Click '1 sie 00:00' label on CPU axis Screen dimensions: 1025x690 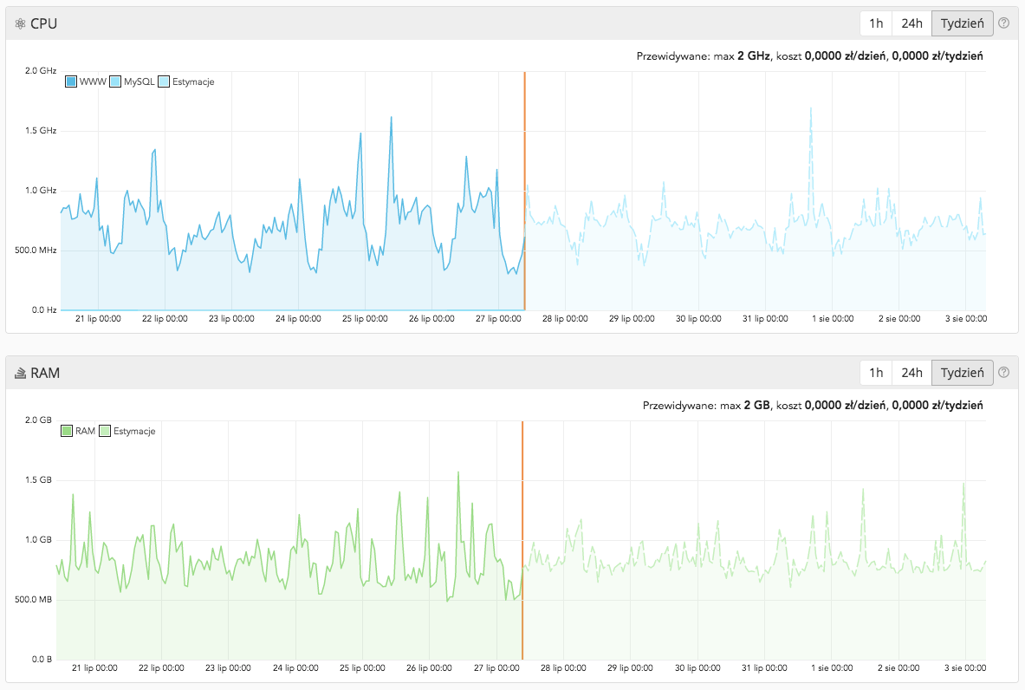point(833,318)
